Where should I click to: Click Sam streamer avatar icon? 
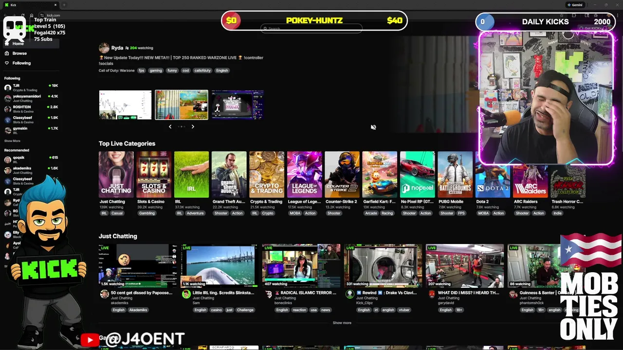point(186,294)
